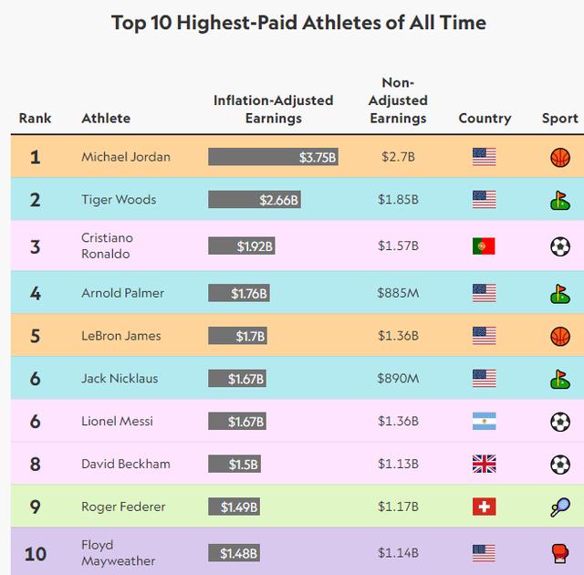Image resolution: width=584 pixels, height=575 pixels.
Task: Select the Portugal flag in Ronaldo's row
Action: click(x=484, y=246)
